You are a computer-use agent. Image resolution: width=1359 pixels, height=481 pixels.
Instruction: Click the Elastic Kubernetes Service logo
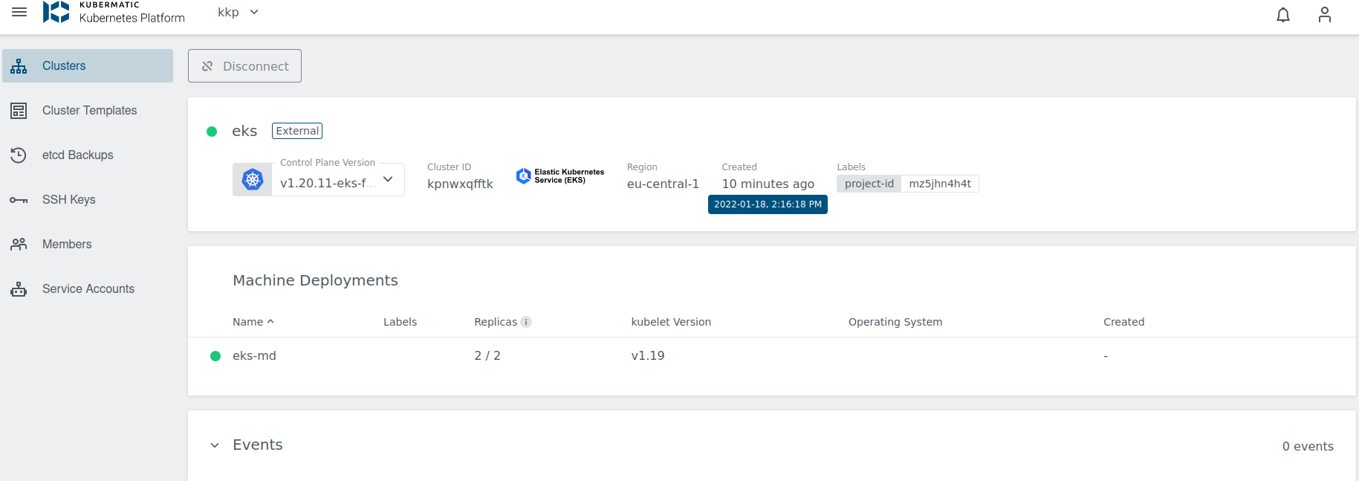coord(560,176)
